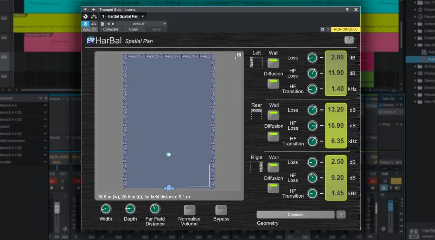Click the Rear wall 6.35 kHz value
Viewport: 435px width, 240px height.
pos(337,141)
